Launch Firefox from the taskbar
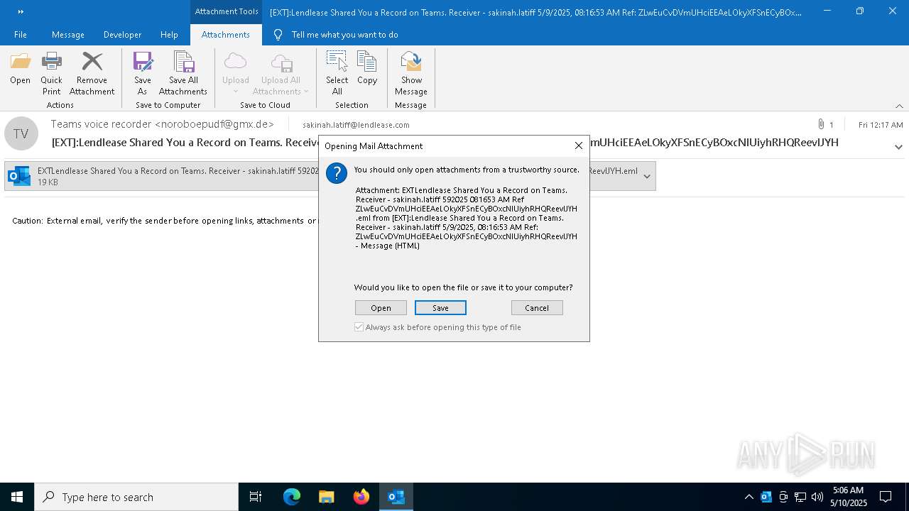The image size is (909, 511). [361, 497]
